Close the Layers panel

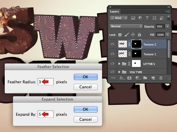tap(110, 7)
